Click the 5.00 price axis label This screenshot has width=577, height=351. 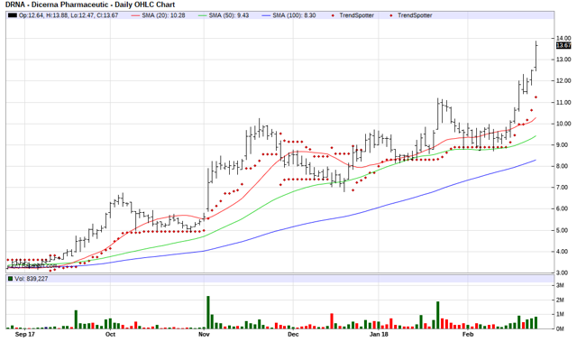tap(563, 230)
